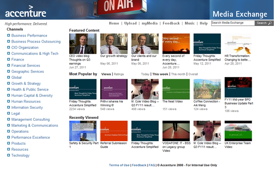Open the Growth & Strategy channel
The height and width of the screenshot is (173, 274).
click(x=26, y=83)
